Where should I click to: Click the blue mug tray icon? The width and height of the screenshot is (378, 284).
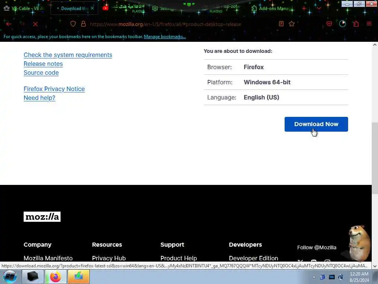tap(323, 277)
